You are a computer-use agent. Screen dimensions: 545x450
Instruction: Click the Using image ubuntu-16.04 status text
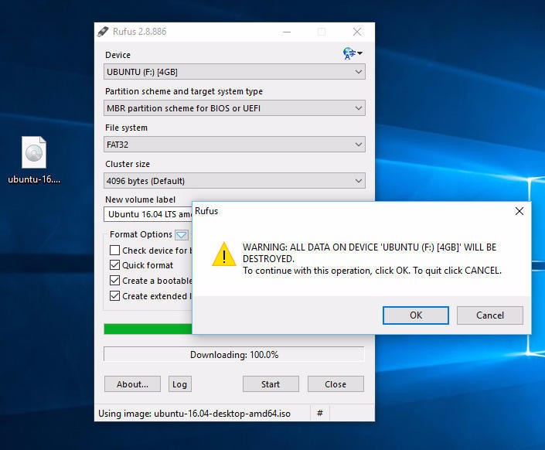[194, 413]
